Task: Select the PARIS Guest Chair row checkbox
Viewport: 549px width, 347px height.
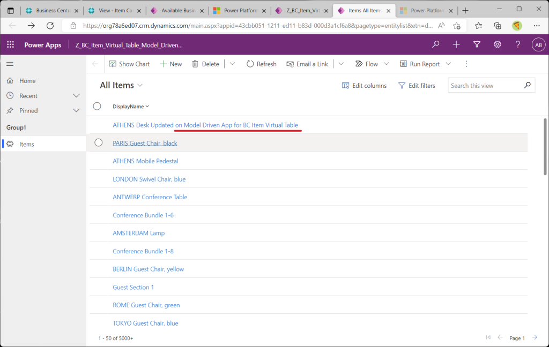Action: (x=98, y=142)
